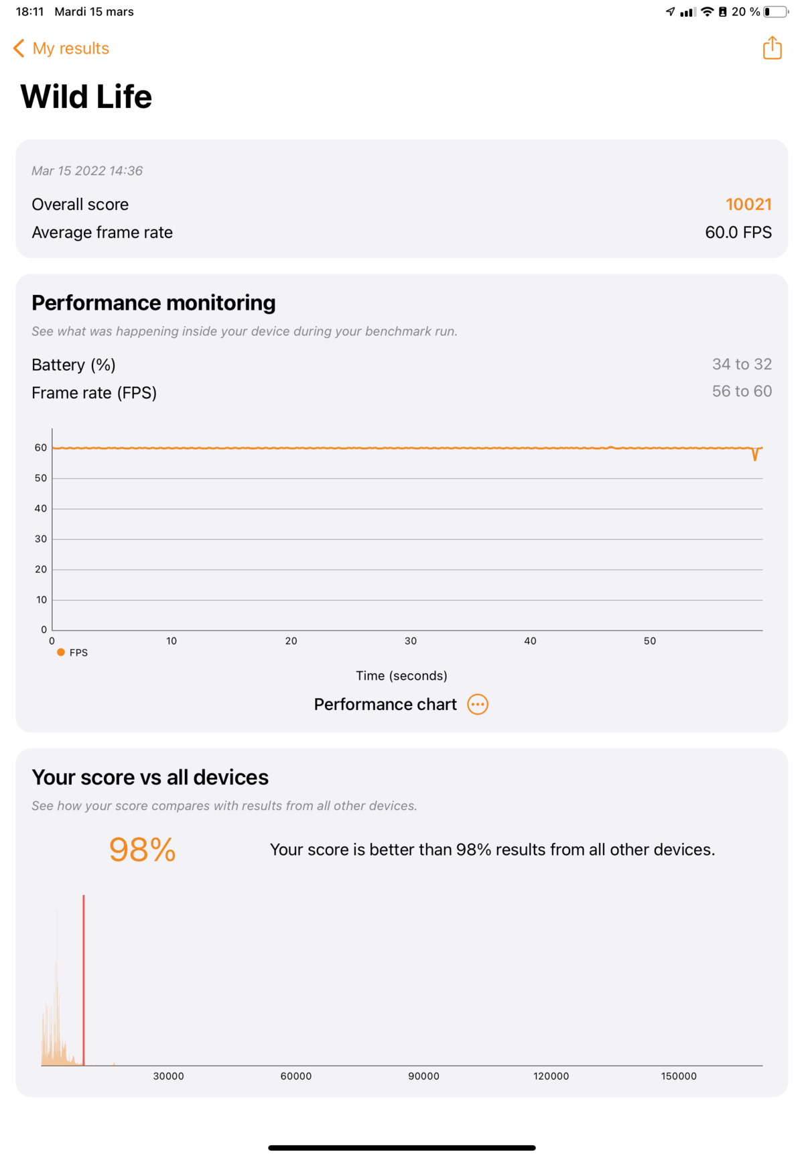
Task: Tap the orange FPS legend dot
Action: 61,652
